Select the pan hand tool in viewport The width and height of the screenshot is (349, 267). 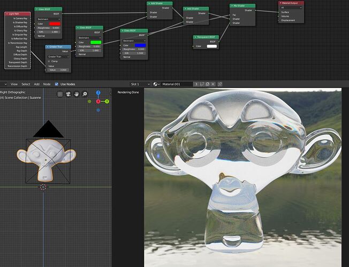point(77,94)
